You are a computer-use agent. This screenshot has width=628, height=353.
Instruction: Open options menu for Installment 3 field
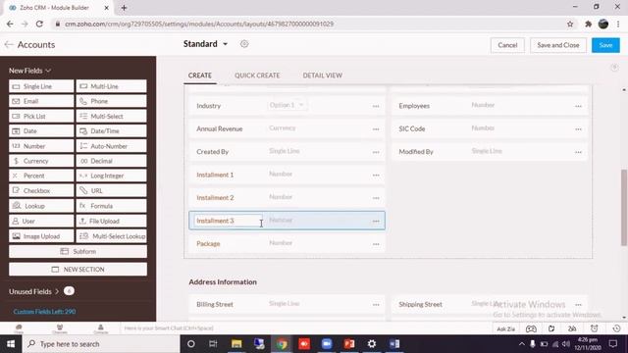[x=376, y=221]
